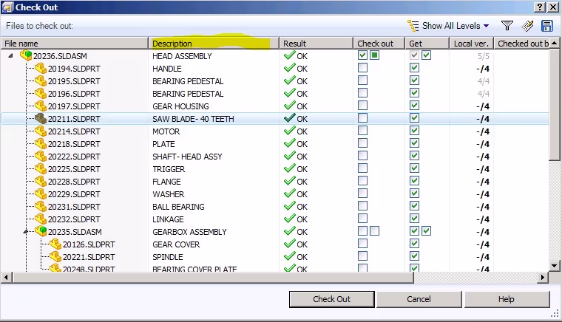Viewport: 562px width, 322px height.
Task: Click the 20232.SLDPRT part icon
Action: (41, 219)
